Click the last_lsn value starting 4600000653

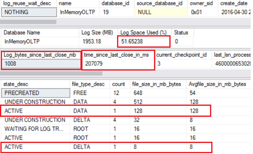pyautogui.click(x=233, y=64)
